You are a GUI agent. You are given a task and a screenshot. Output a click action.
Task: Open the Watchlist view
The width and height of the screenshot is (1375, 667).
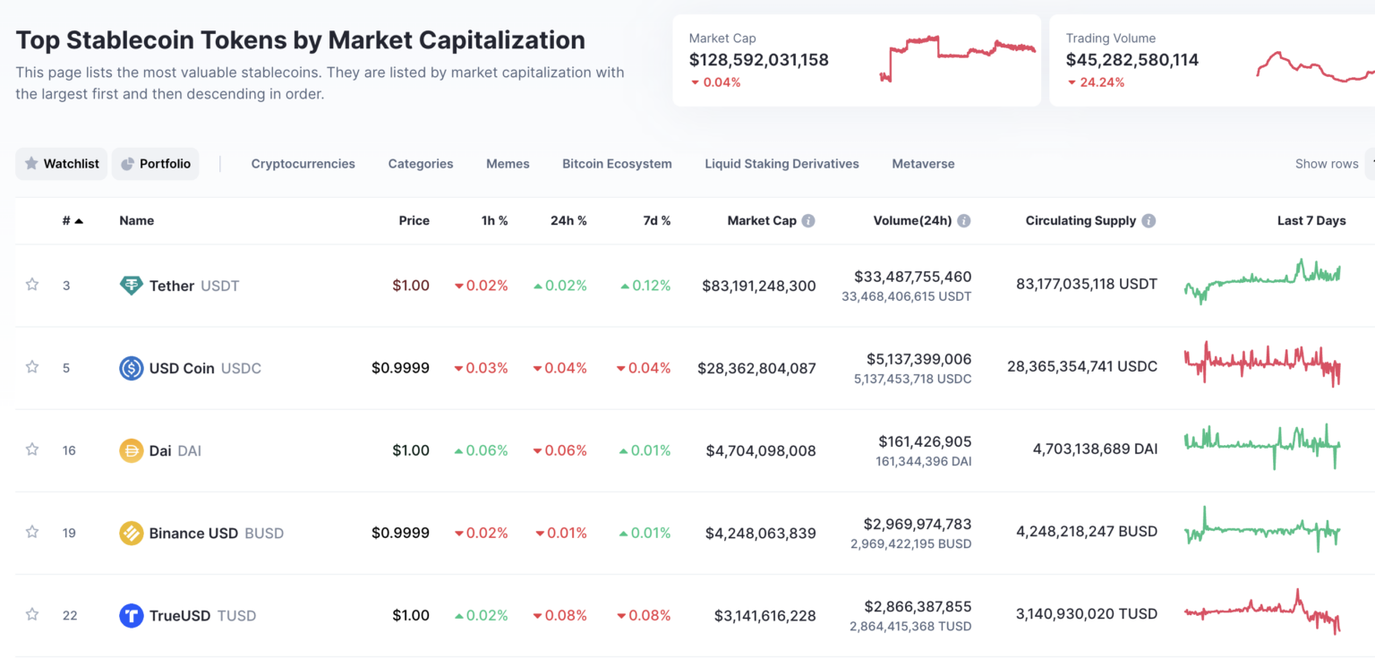pyautogui.click(x=61, y=164)
